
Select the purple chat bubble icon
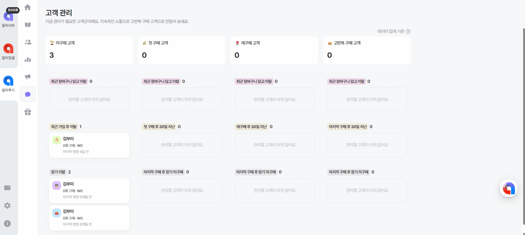(x=28, y=94)
